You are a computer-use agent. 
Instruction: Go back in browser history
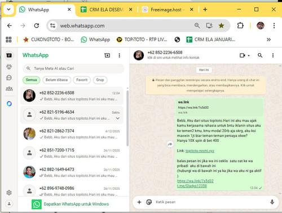pyautogui.click(x=10, y=25)
